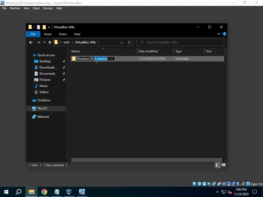Viewport: 263px width, 197px height.
Task: Click the grey shared folders icon in VirtualBox status bar
Action: pos(224,184)
